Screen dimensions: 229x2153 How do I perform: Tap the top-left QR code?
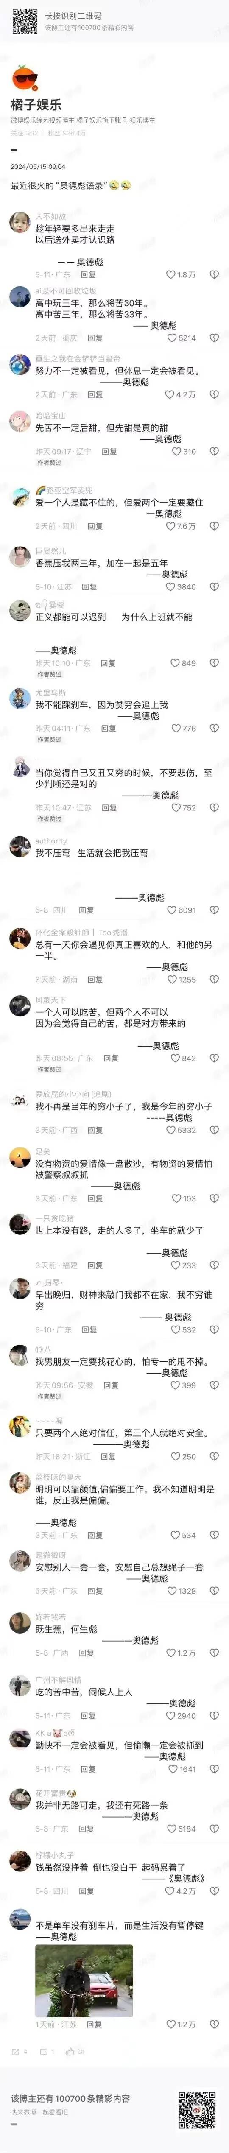25,21
